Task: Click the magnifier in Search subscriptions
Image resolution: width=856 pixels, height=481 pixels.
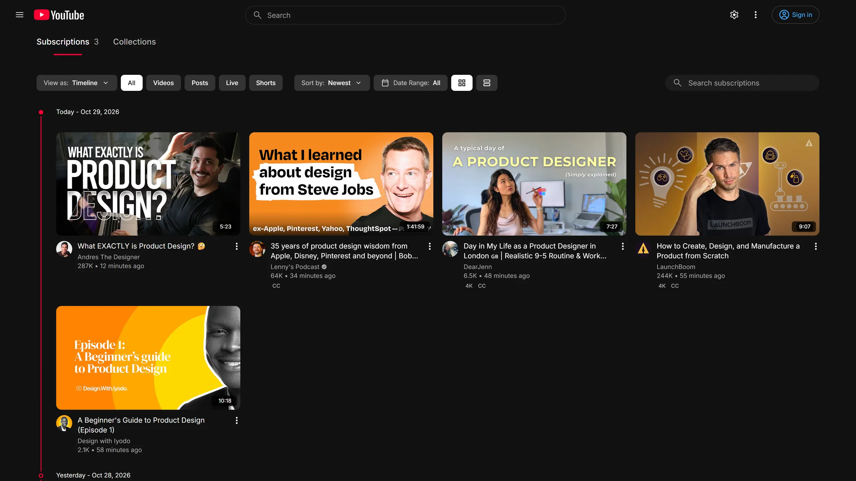Action: point(677,83)
